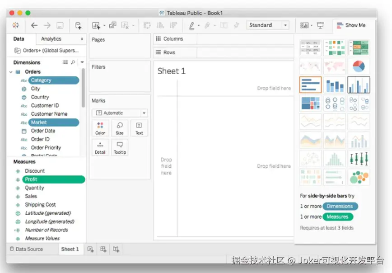The height and width of the screenshot is (273, 392).
Task: Click the back arrow (undo) in toolbar
Action: coord(34,25)
